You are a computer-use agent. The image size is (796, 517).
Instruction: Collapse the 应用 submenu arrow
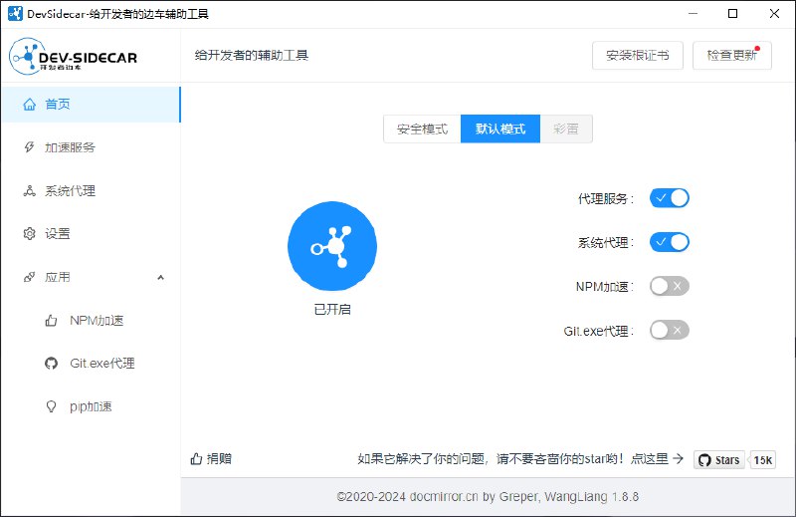tap(161, 277)
